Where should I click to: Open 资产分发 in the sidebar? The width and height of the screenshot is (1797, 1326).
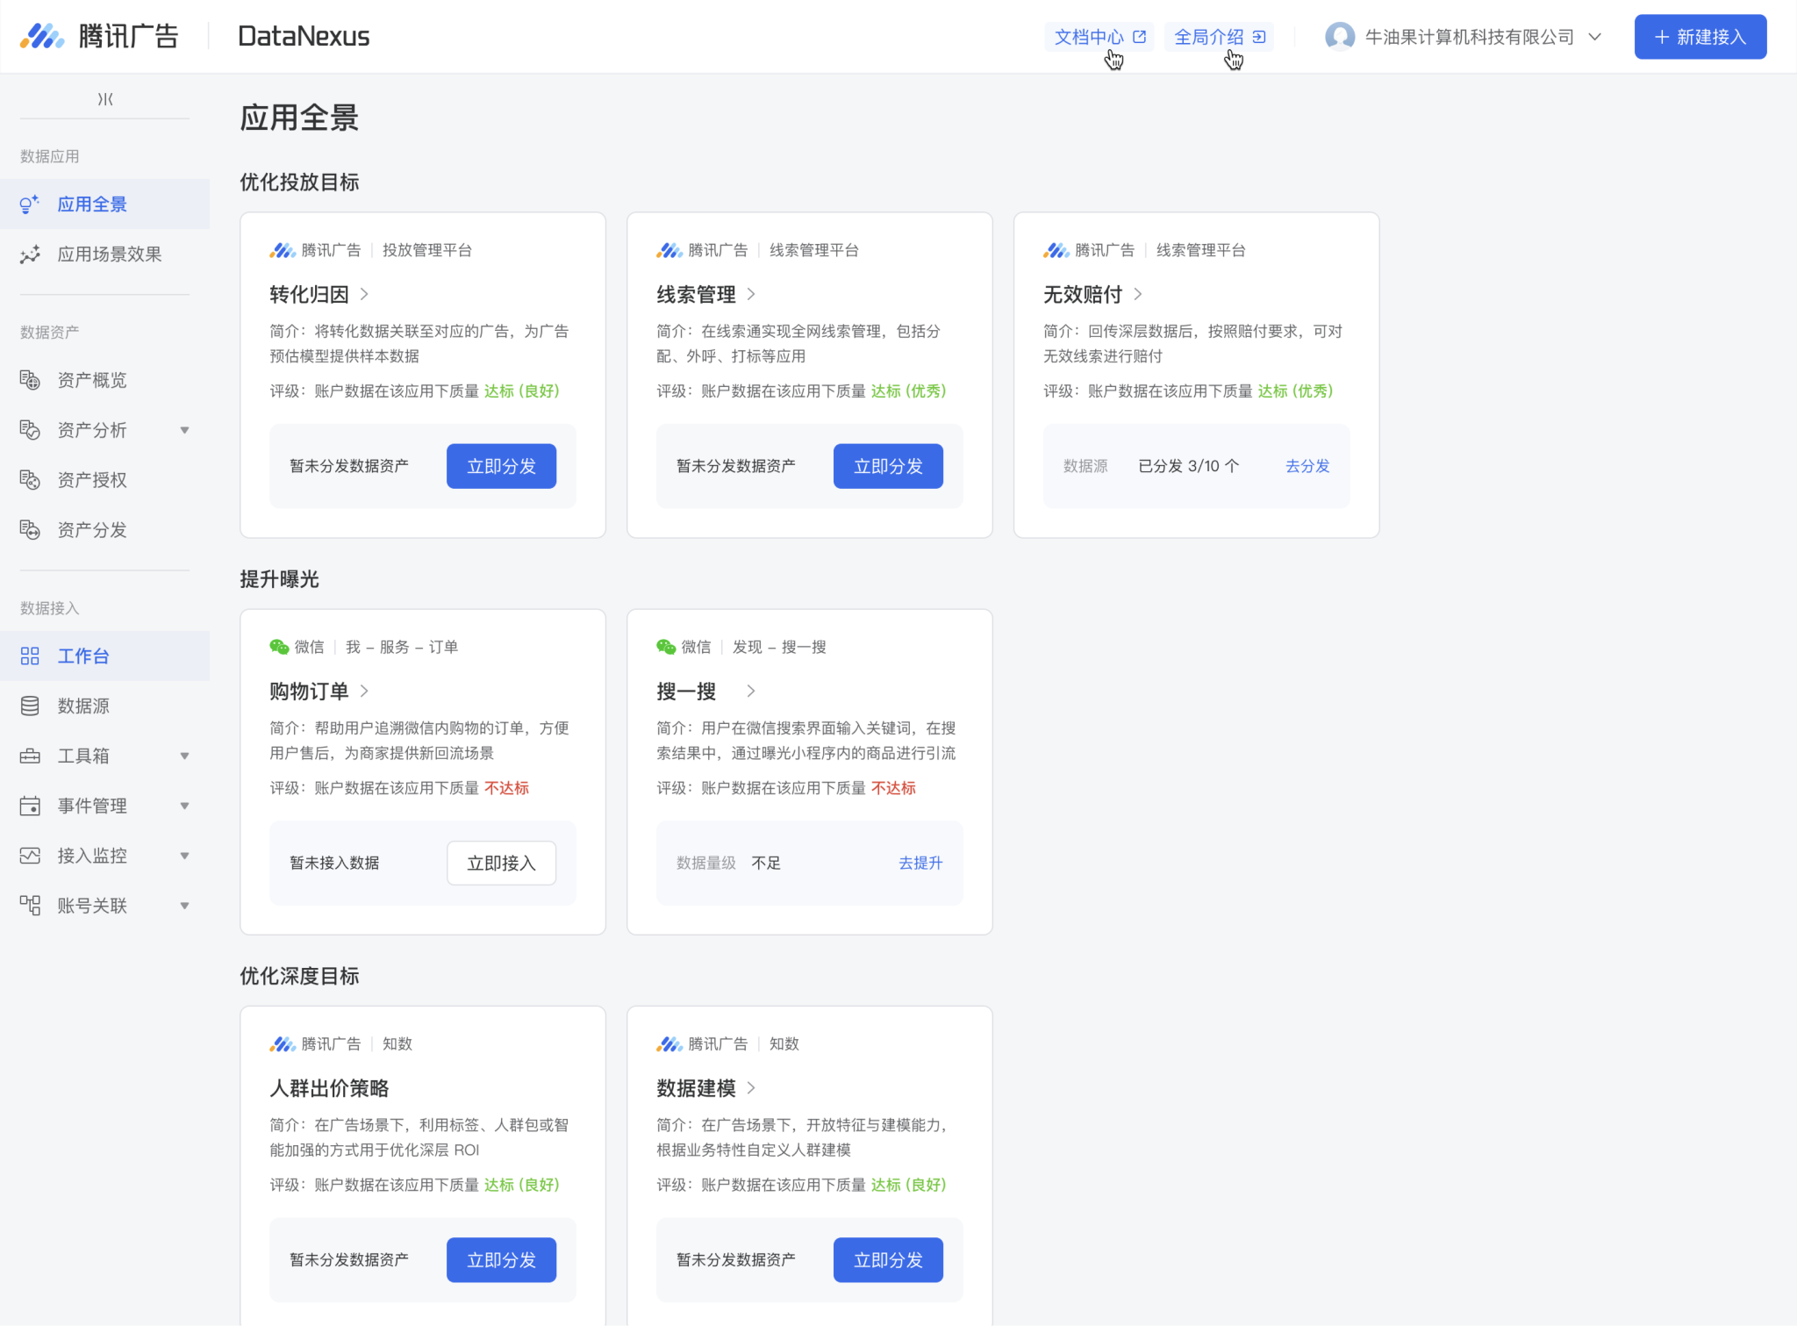point(105,530)
